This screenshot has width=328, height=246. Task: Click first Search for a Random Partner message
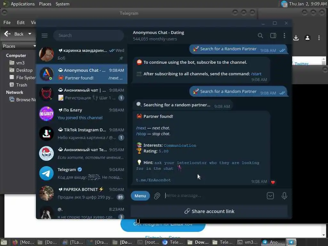238,49
